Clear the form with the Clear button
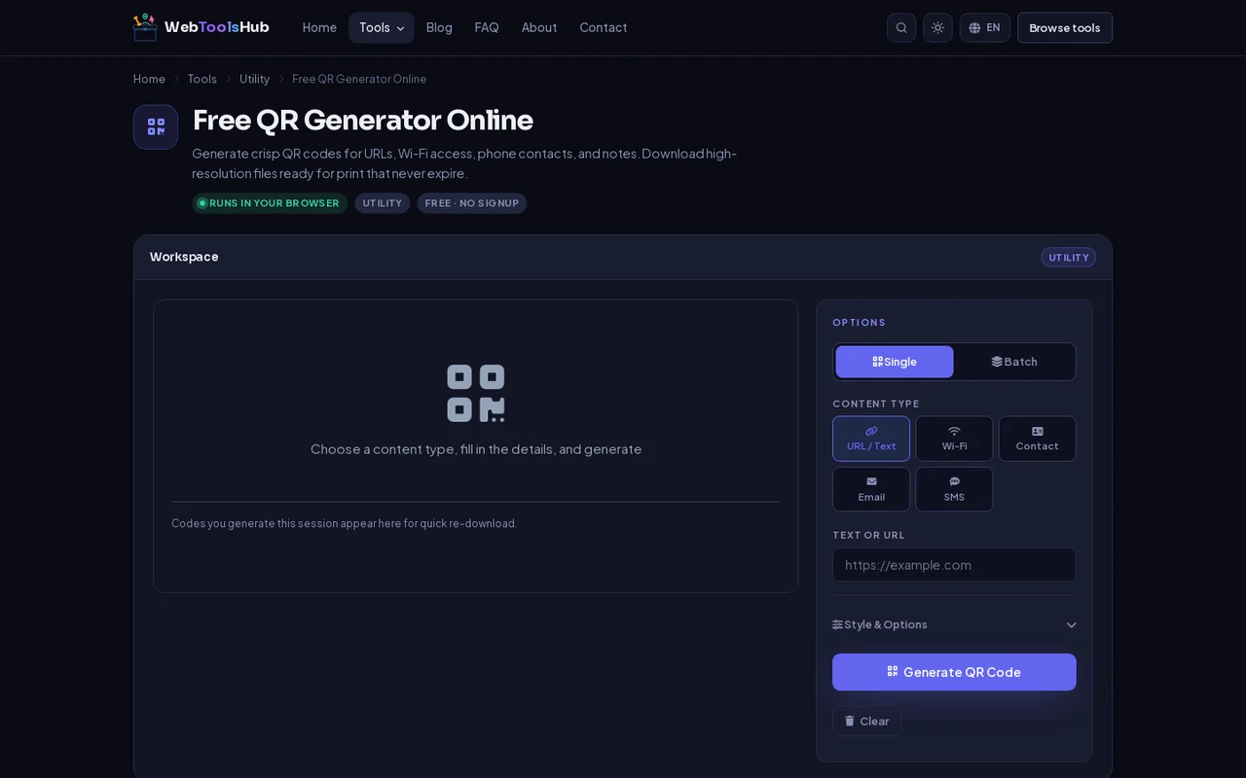Image resolution: width=1246 pixels, height=778 pixels. click(x=866, y=721)
